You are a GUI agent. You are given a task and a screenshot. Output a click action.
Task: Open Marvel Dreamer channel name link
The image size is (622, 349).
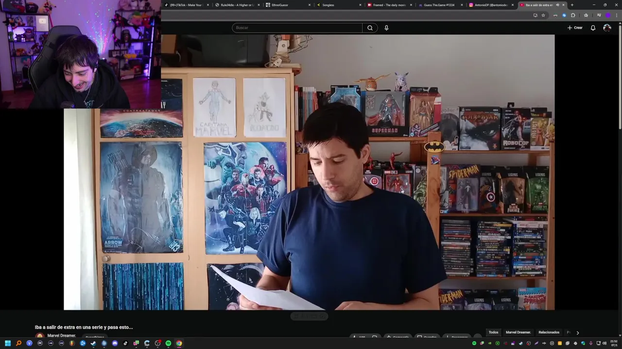(61, 335)
